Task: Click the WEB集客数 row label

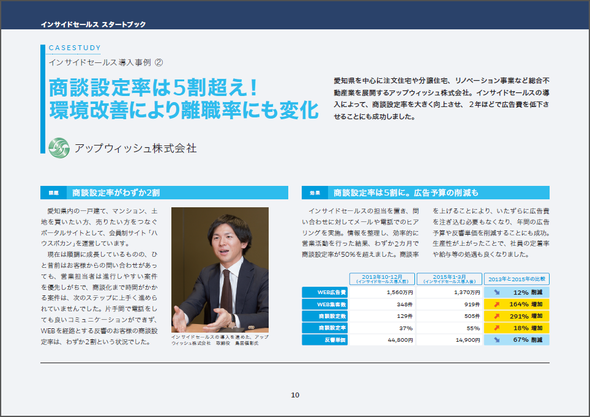Action: point(325,304)
